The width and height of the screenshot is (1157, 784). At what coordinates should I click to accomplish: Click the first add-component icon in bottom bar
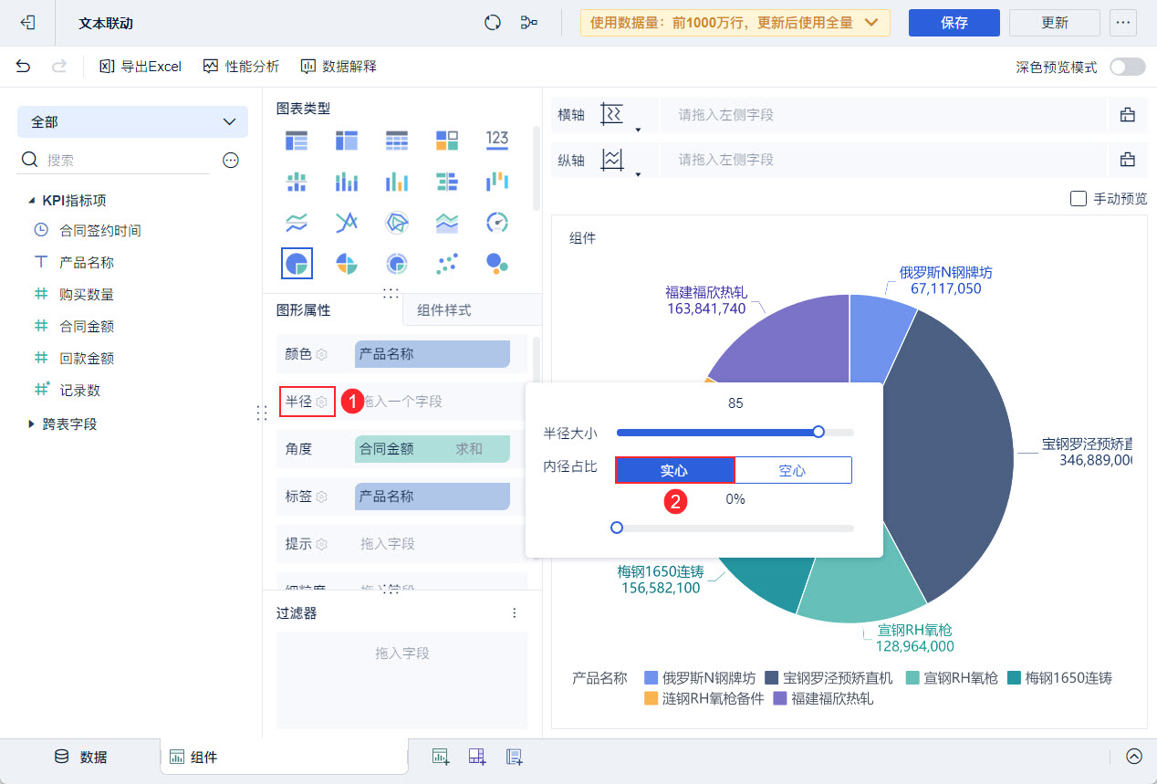(x=441, y=756)
